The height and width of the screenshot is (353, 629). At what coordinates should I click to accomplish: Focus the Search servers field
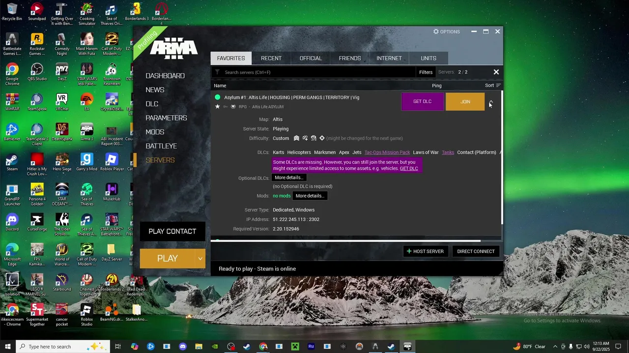coord(314,72)
